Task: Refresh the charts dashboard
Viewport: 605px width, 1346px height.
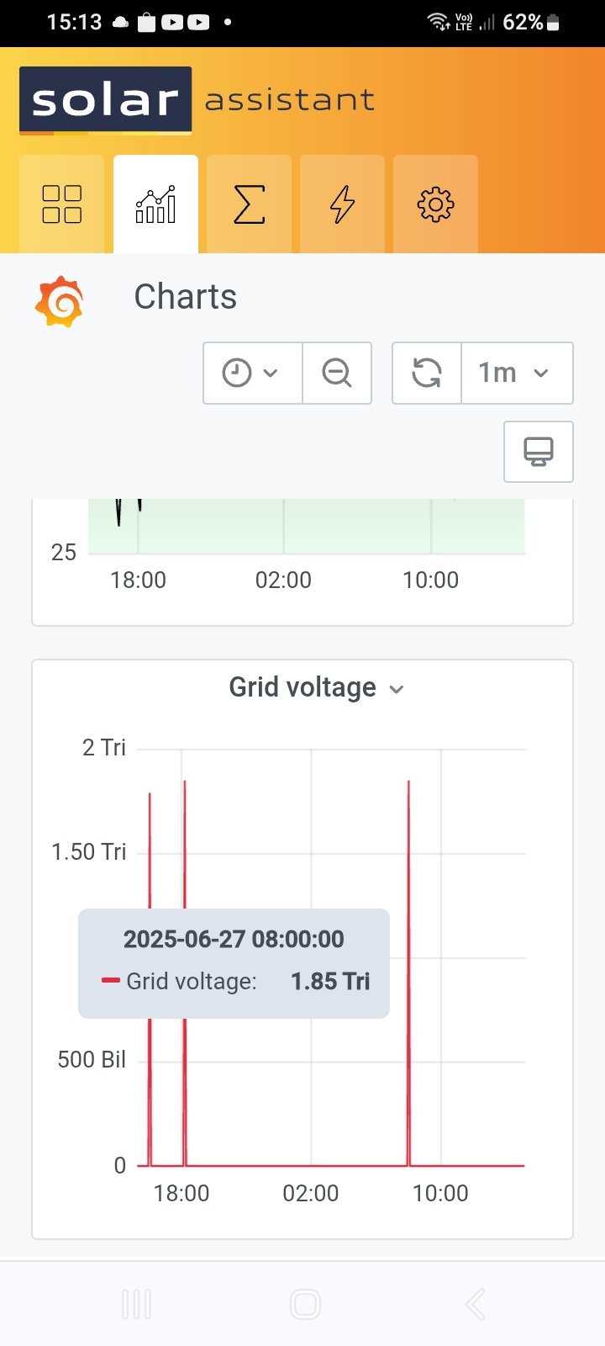Action: pyautogui.click(x=427, y=373)
